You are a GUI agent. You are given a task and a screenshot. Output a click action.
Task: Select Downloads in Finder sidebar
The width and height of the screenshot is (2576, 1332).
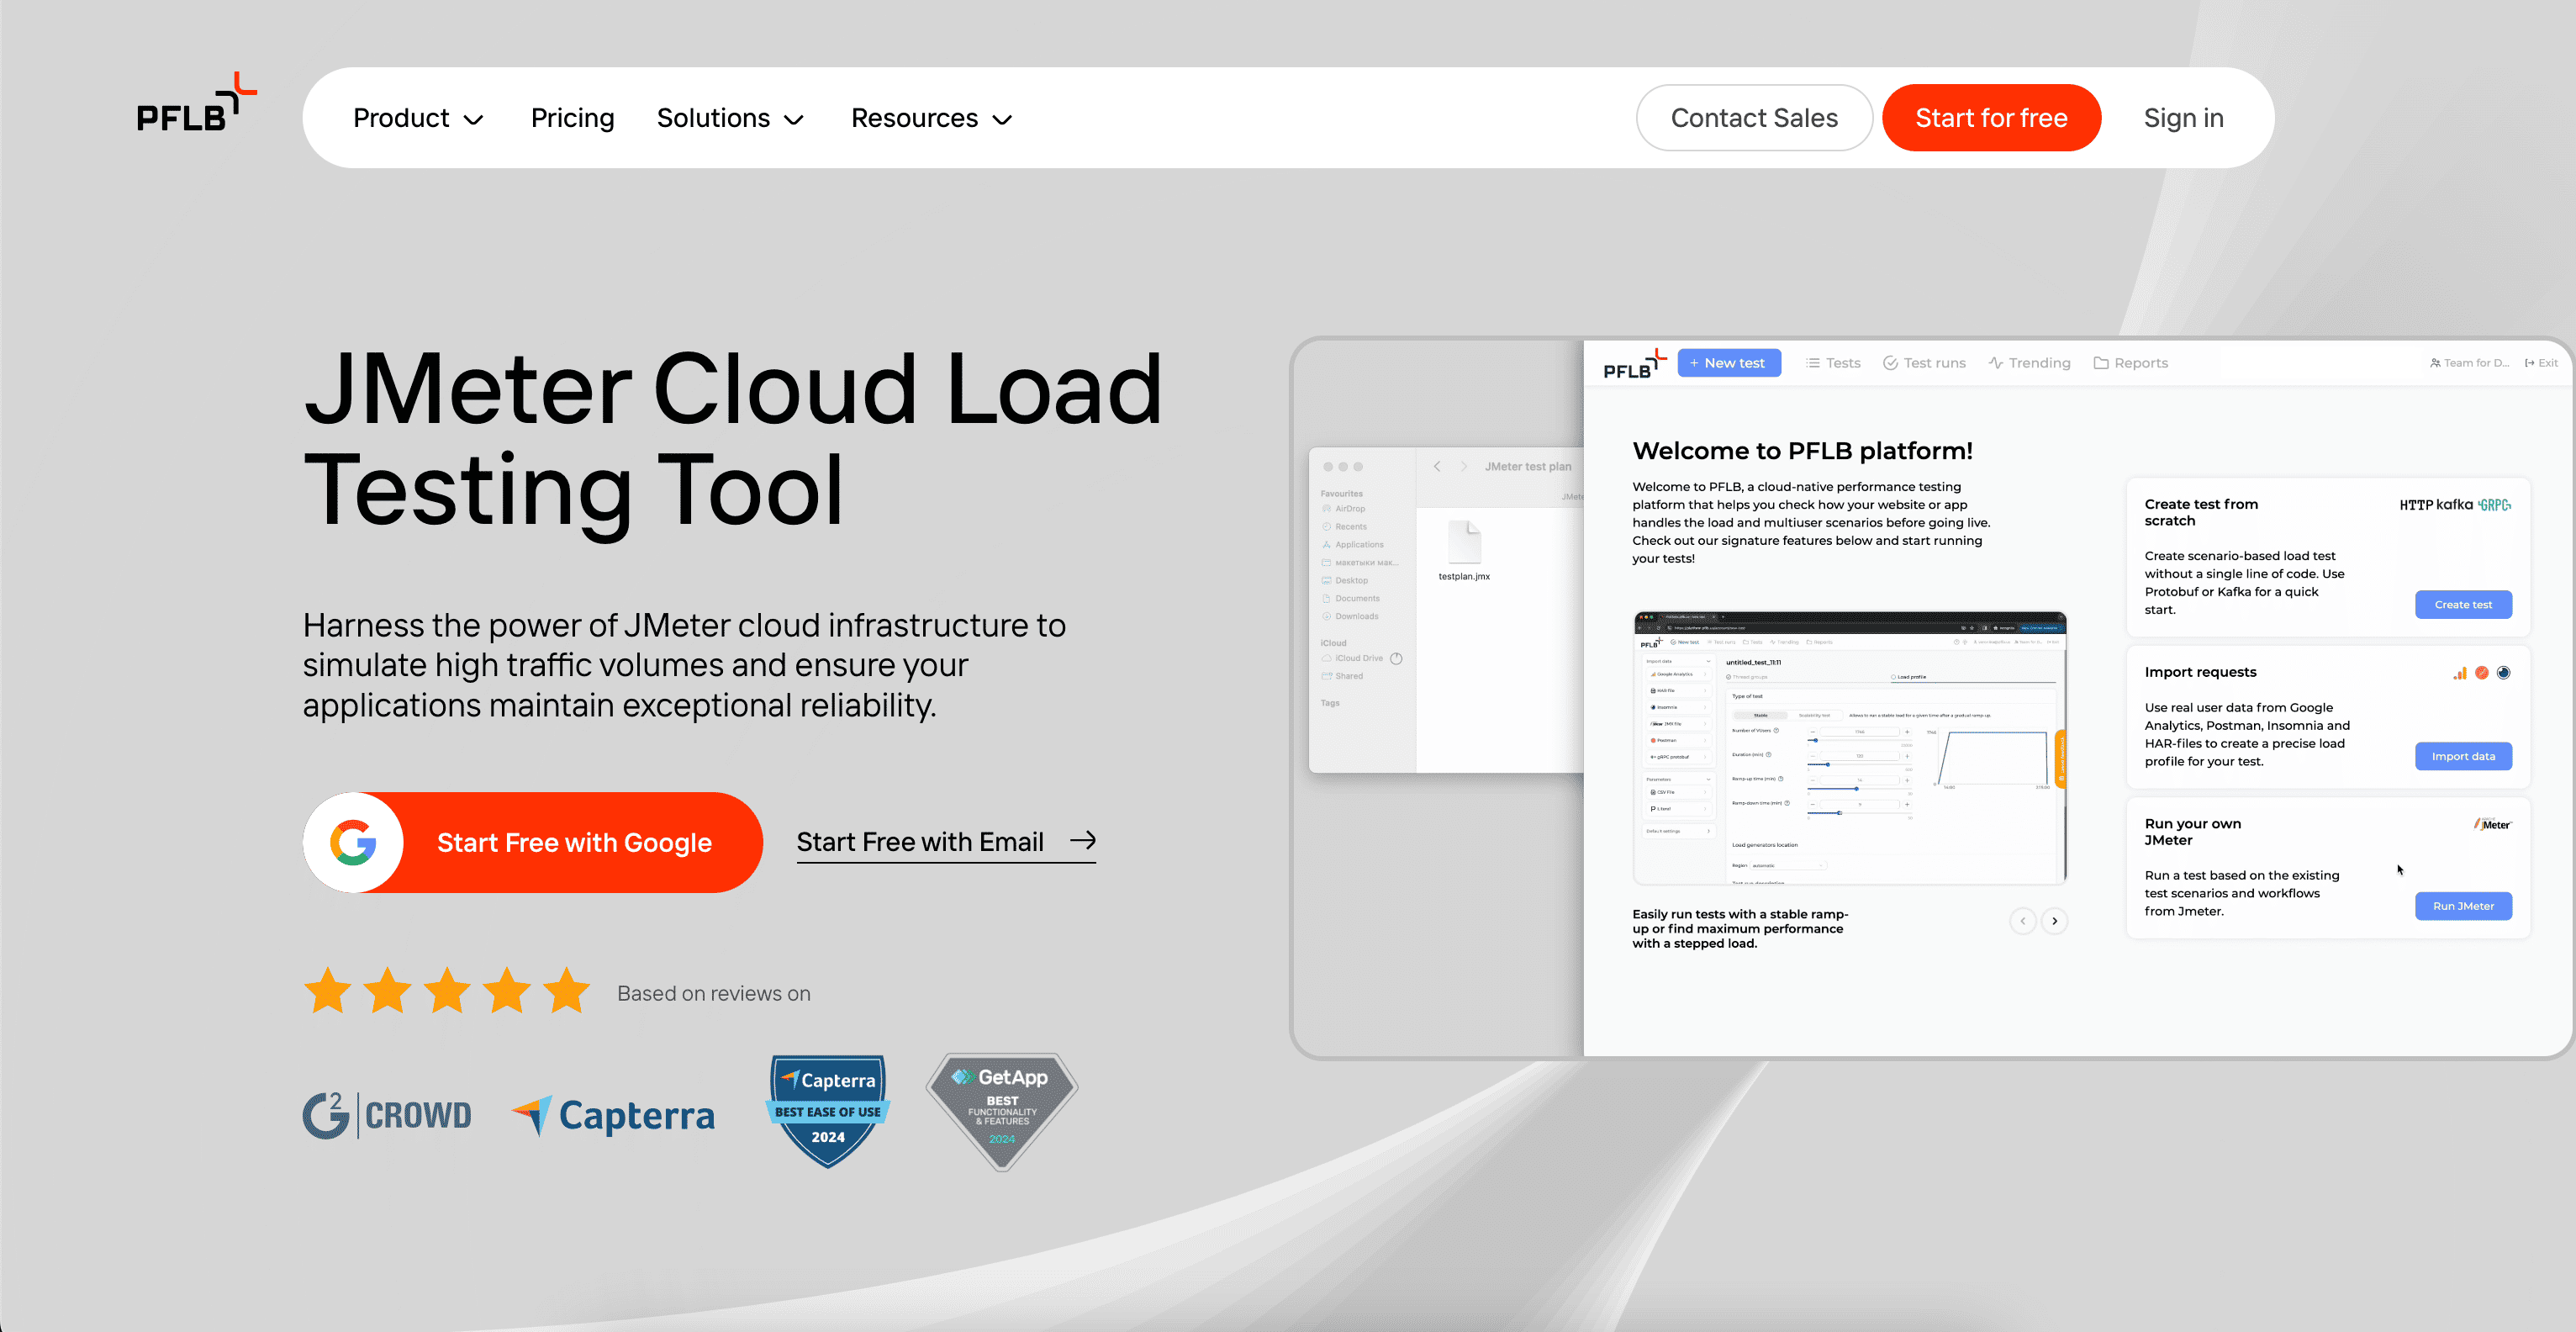(1350, 617)
